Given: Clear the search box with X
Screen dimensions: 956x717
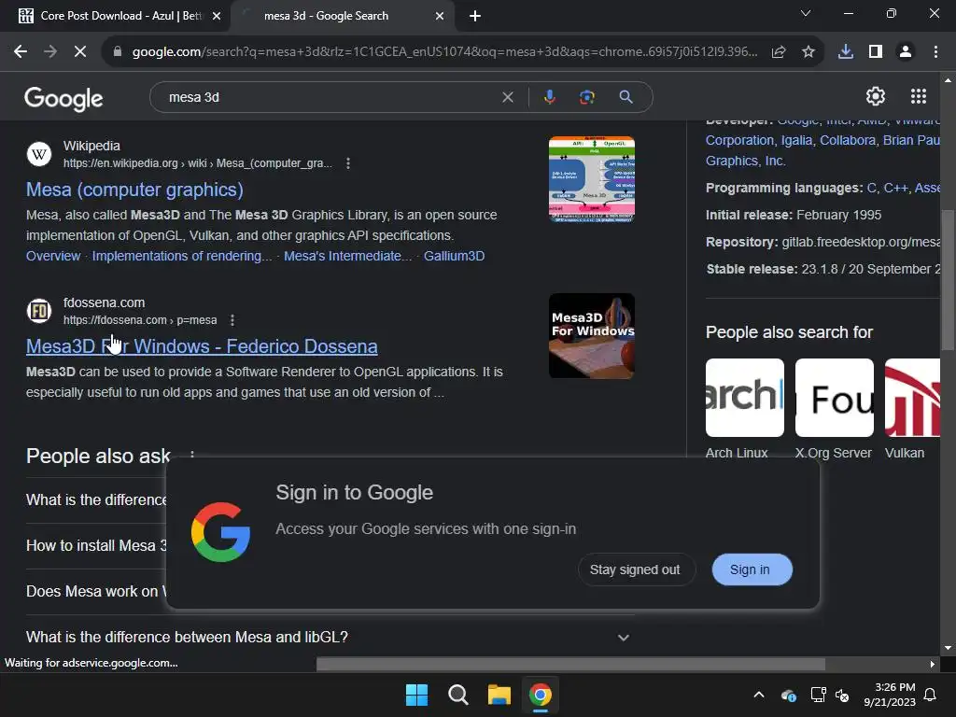Looking at the screenshot, I should coord(507,97).
